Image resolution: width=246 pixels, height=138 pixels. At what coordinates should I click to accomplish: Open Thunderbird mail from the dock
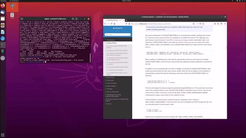3,12
